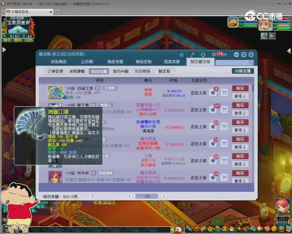Click the golden bell icon in toolbar
This screenshot has width=292, height=234.
[x=246, y=228]
